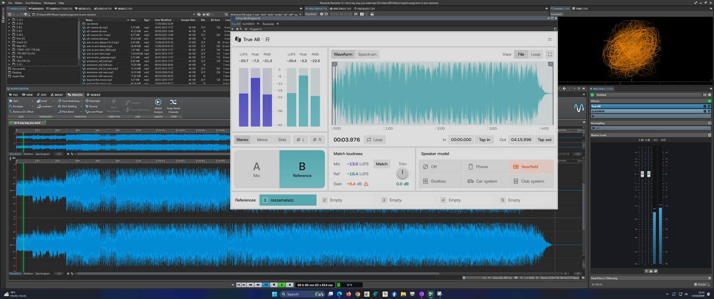This screenshot has width=714, height=299.
Task: Toggle loop in the WaveLab transport bar
Action: click(x=266, y=285)
